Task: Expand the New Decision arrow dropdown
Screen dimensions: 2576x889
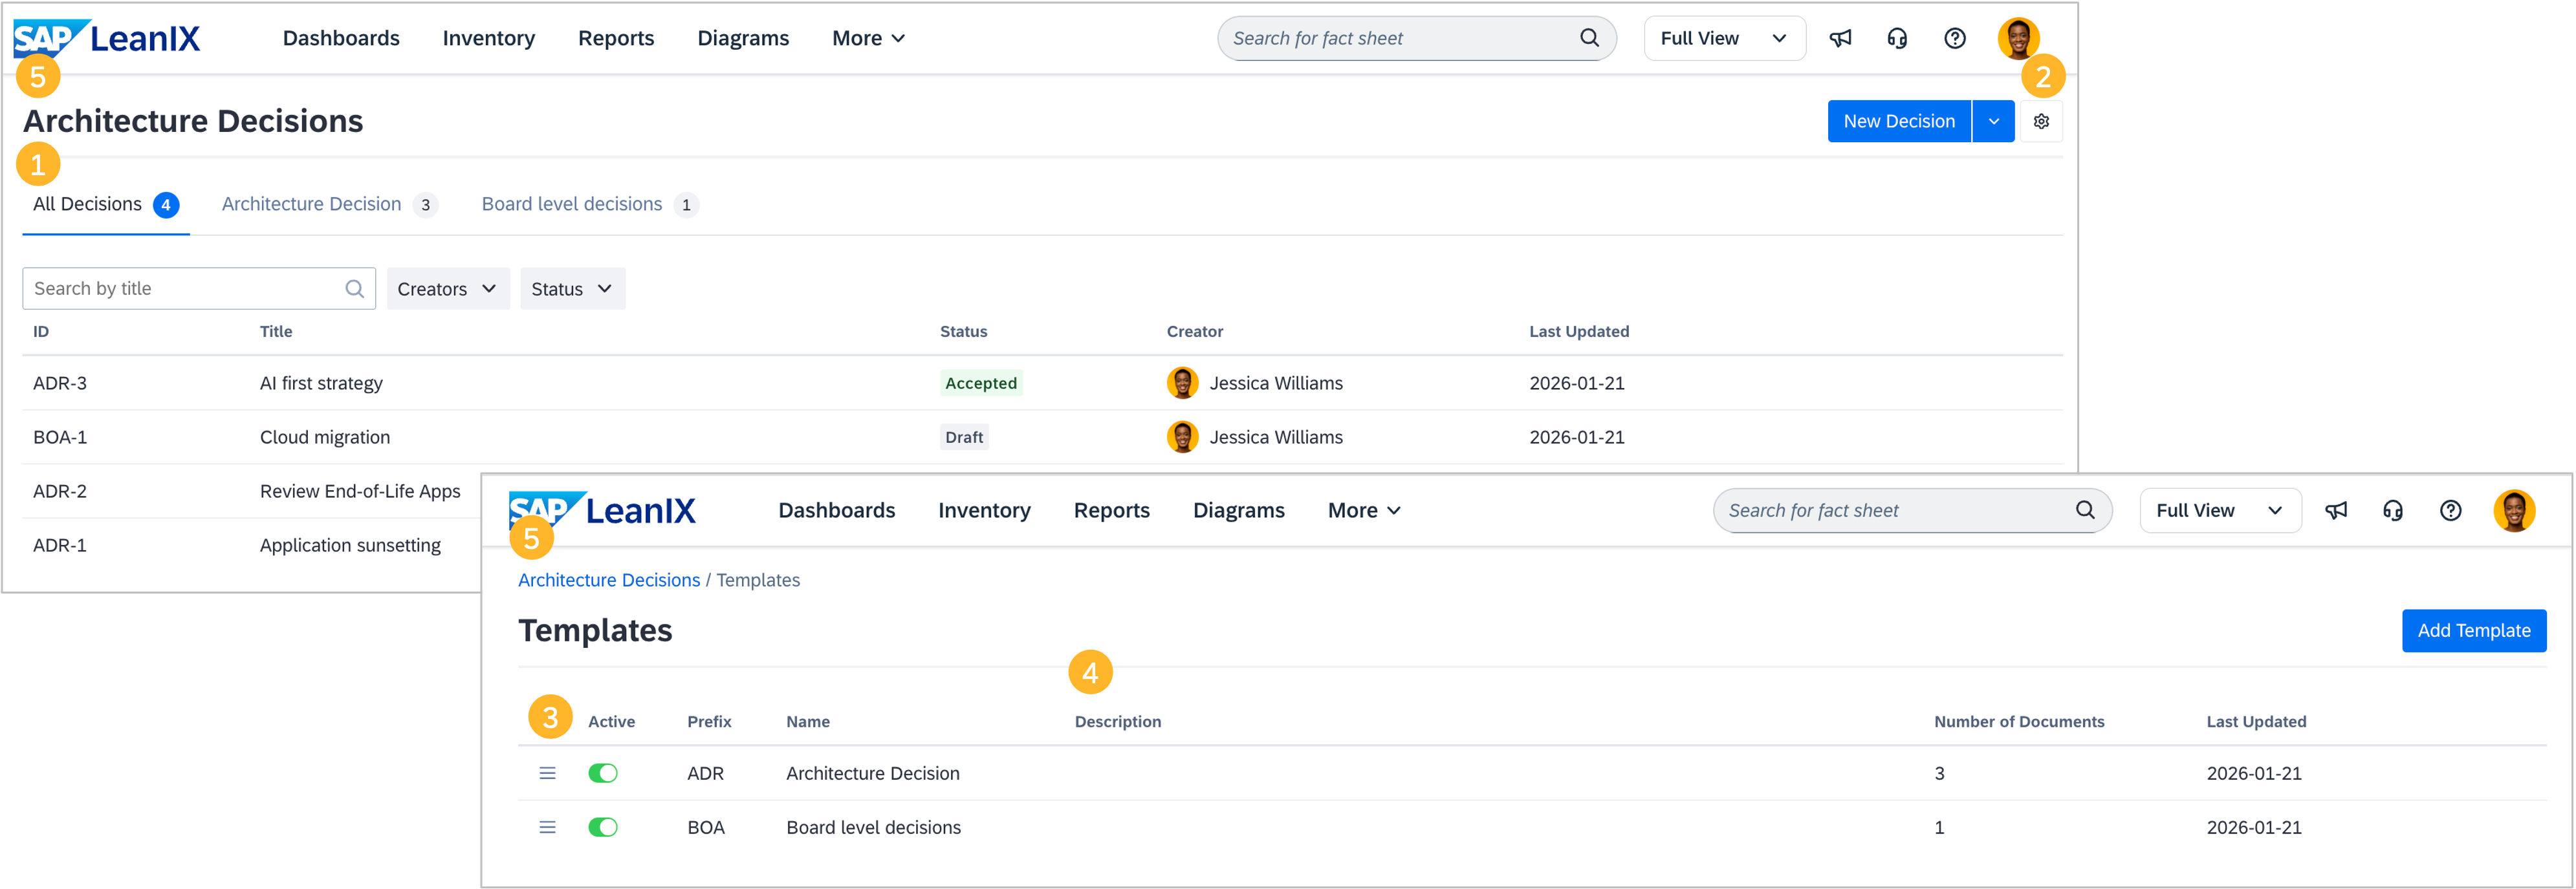Action: pyautogui.click(x=1993, y=121)
